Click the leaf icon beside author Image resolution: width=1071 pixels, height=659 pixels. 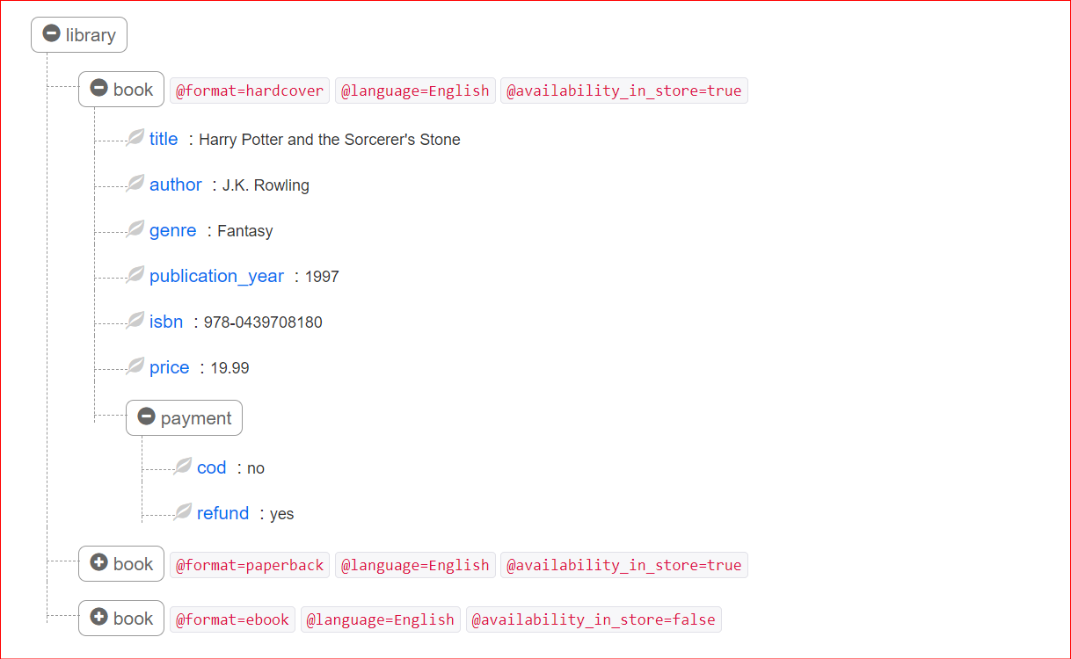pyautogui.click(x=135, y=184)
